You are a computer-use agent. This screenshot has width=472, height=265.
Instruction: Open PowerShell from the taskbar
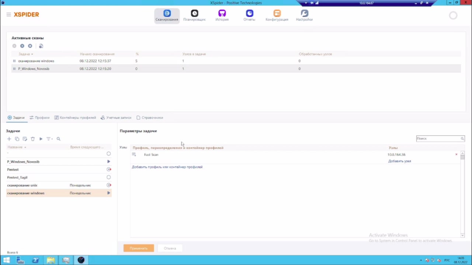35,260
